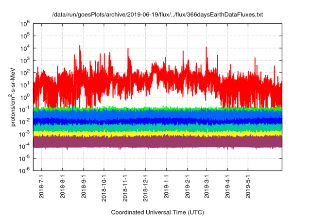The height and width of the screenshot is (217, 311).
Task: Select the x-axis date label 2019-5-1
Action: coord(248,186)
